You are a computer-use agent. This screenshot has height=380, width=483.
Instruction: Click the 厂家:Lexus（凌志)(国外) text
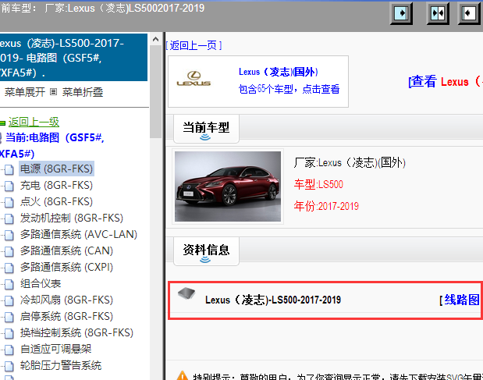(x=350, y=162)
